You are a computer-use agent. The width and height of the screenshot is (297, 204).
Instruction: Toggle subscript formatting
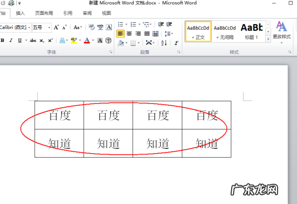pos(42,41)
